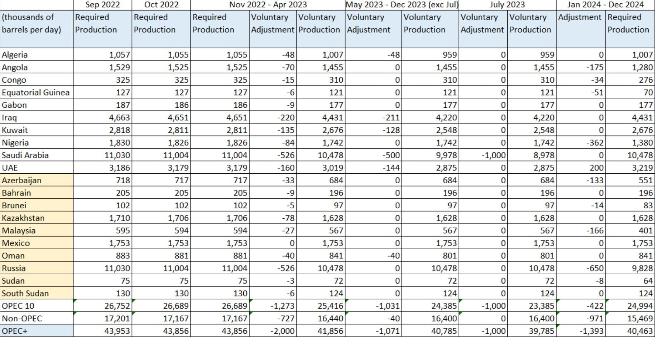655x337 pixels.
Task: Click the Saudi Arabia label cell
Action: click(x=37, y=155)
